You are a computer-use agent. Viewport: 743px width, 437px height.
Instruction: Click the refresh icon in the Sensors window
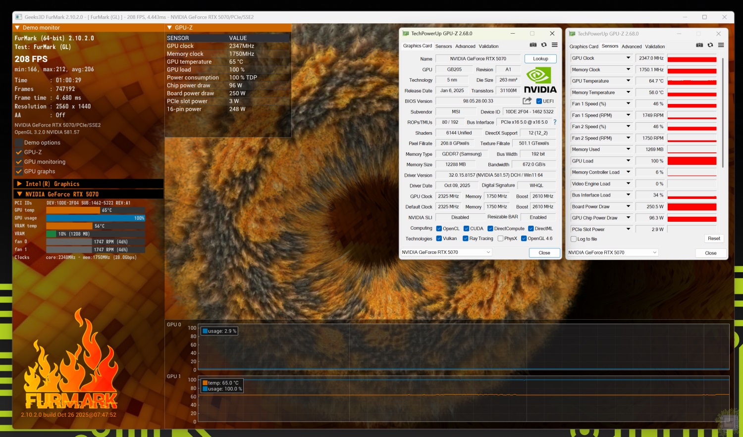[x=710, y=45]
